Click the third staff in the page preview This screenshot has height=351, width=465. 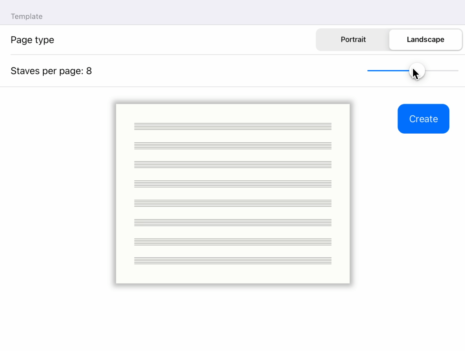232,165
